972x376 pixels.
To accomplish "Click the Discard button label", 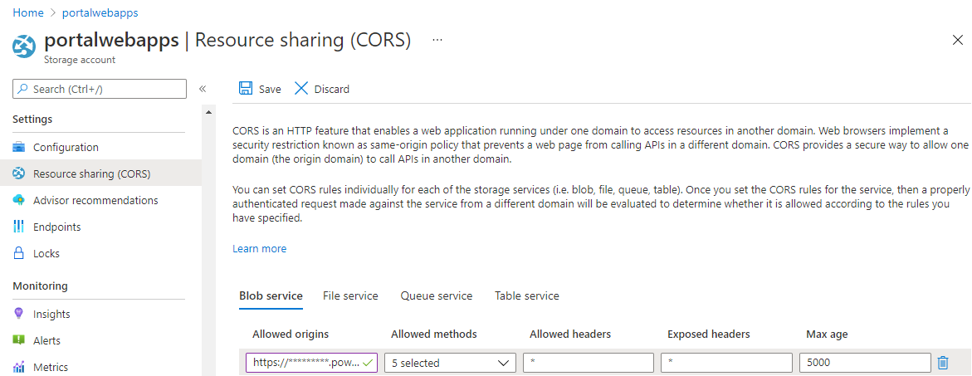I will click(332, 89).
